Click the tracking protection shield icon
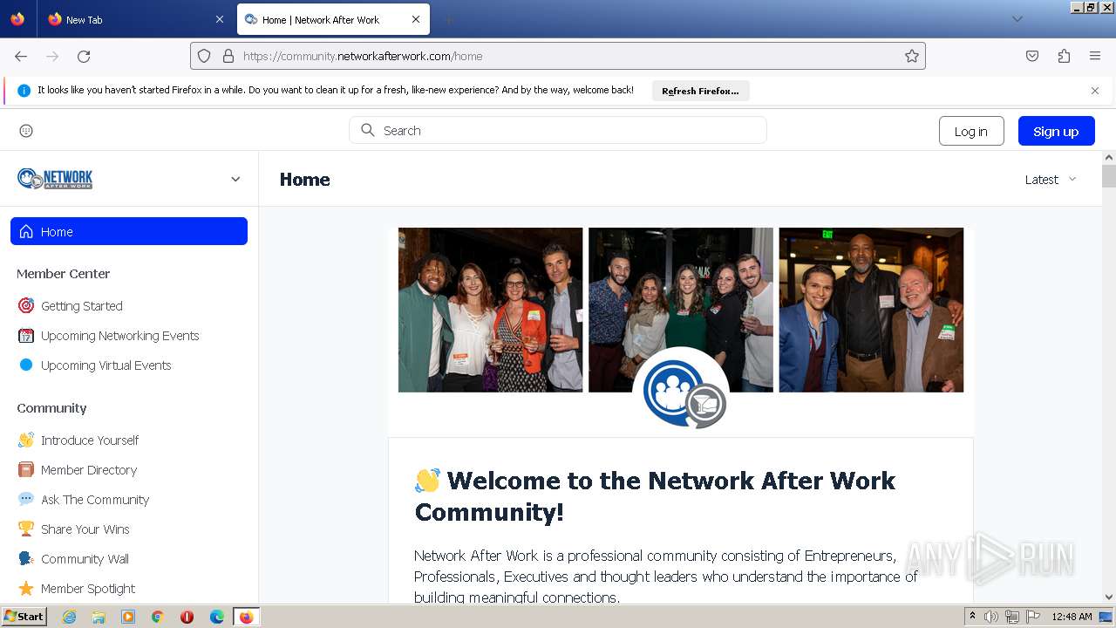The height and width of the screenshot is (628, 1116). pyautogui.click(x=204, y=56)
